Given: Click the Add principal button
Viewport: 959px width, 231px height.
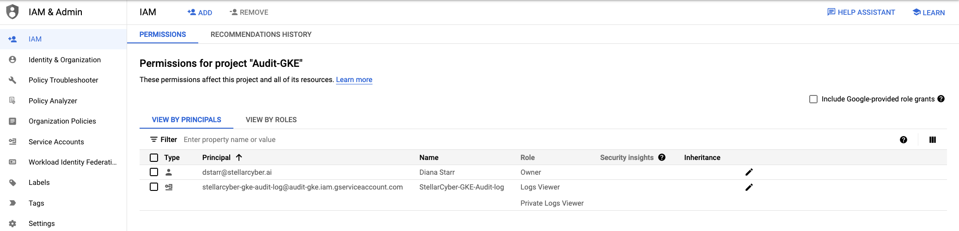Looking at the screenshot, I should tap(200, 12).
